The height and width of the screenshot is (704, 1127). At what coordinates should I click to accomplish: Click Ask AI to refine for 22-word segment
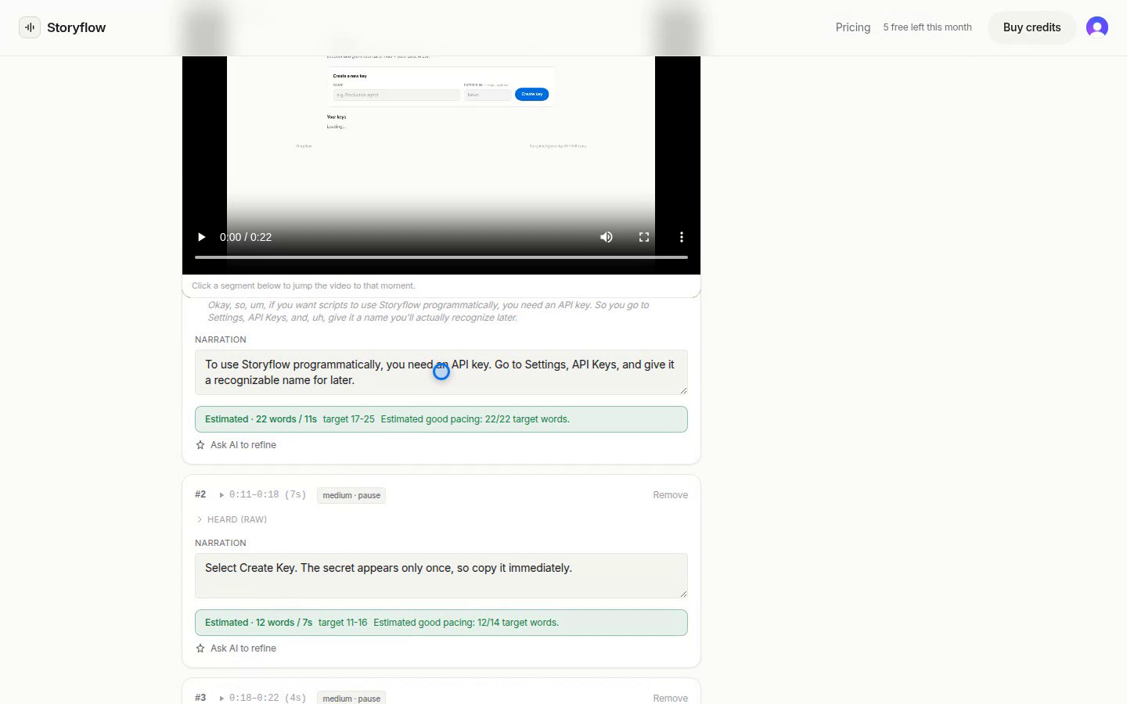click(x=236, y=445)
